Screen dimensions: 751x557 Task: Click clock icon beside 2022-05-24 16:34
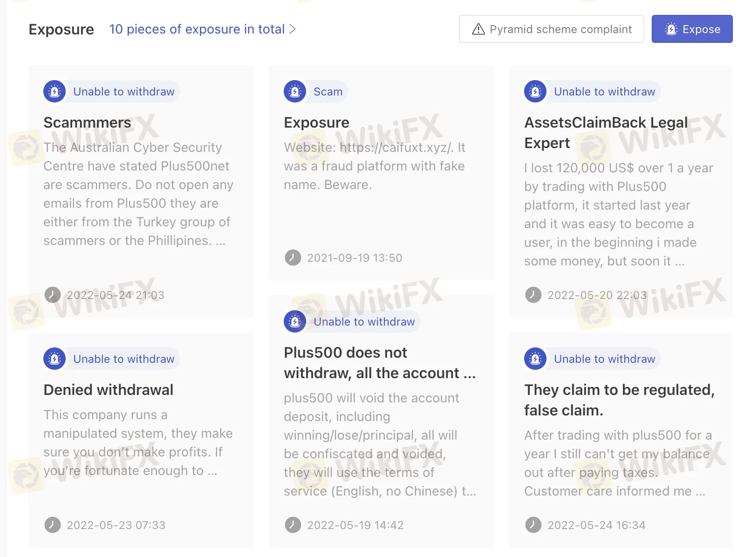point(533,525)
